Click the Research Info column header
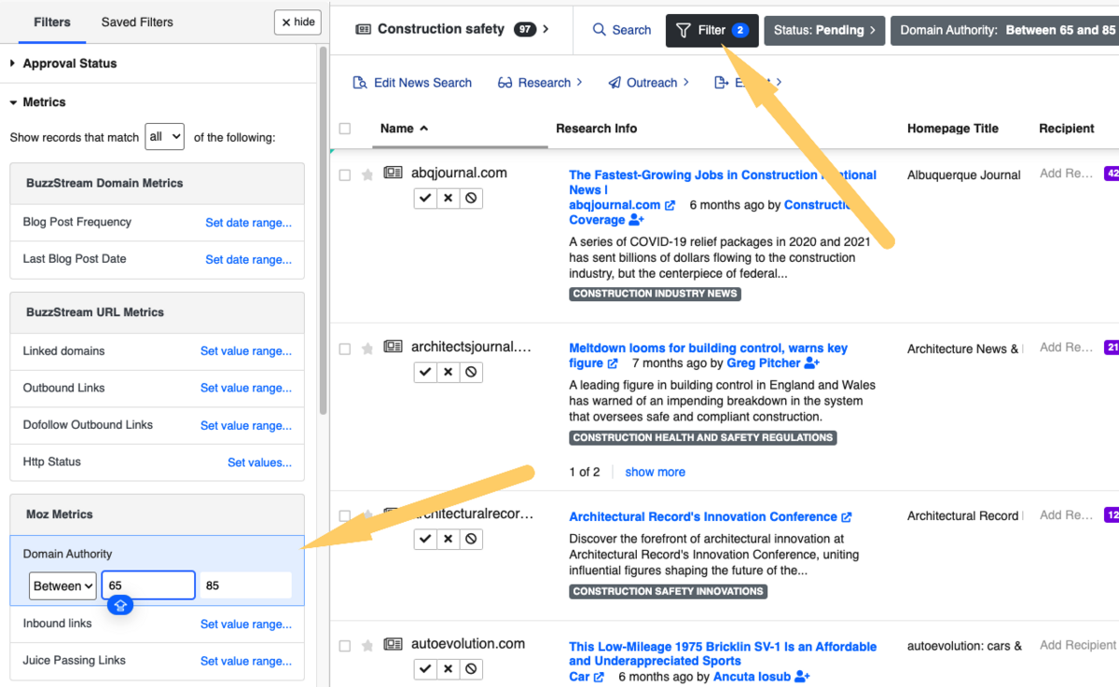The image size is (1119, 687). [x=597, y=129]
